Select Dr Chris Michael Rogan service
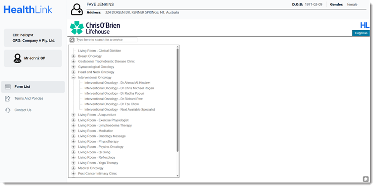Viewport: 374px width, 186px height. pos(119,88)
